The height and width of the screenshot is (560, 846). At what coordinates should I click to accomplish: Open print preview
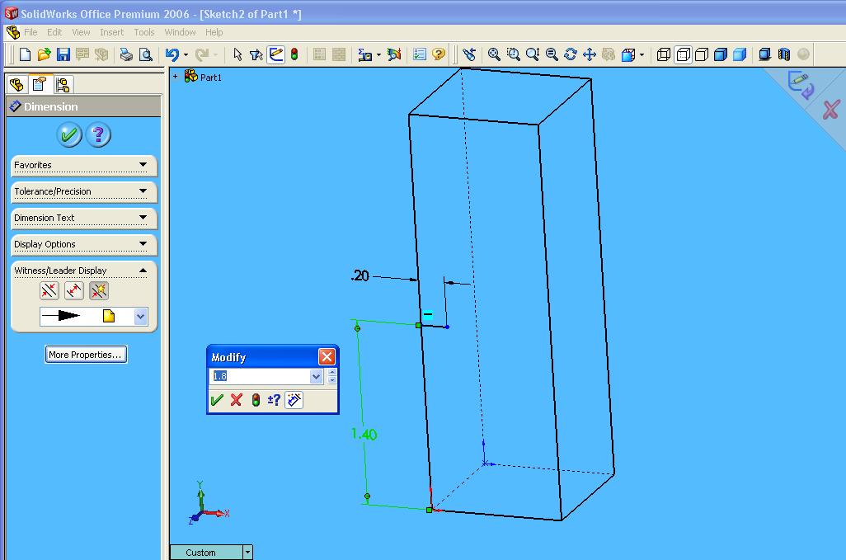pyautogui.click(x=146, y=54)
